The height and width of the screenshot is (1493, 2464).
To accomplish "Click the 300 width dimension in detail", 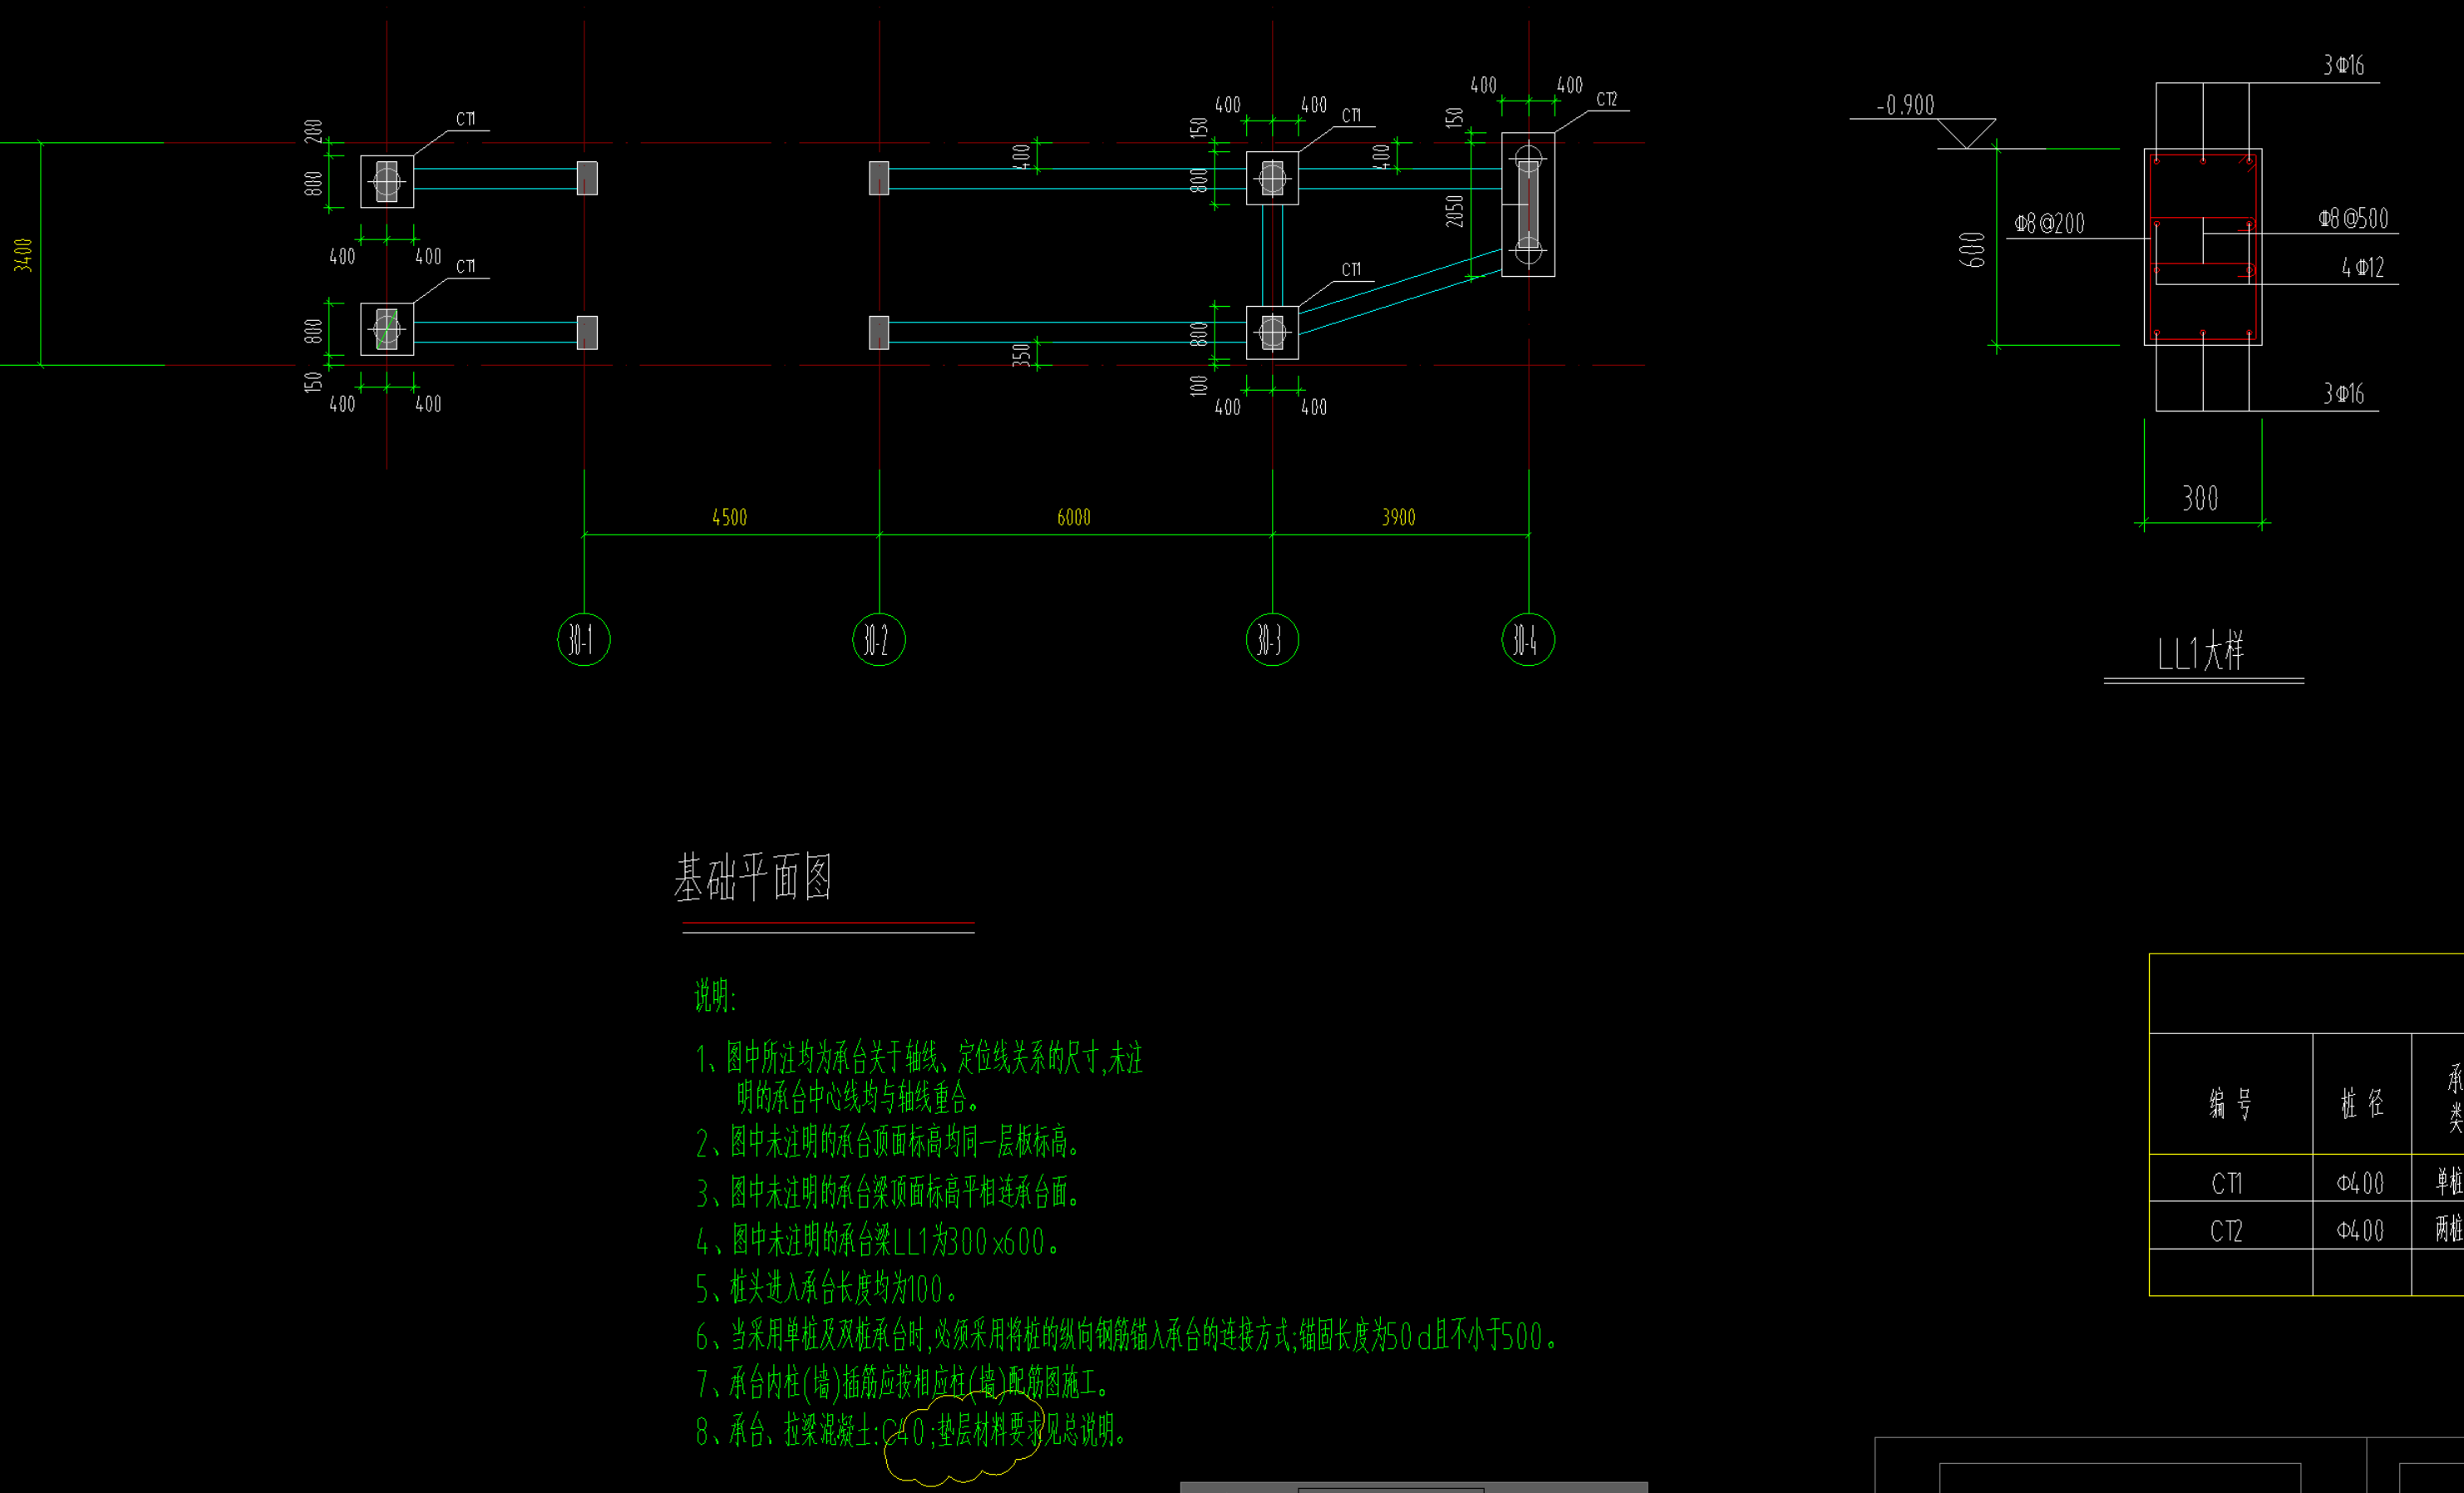I will click(2200, 498).
